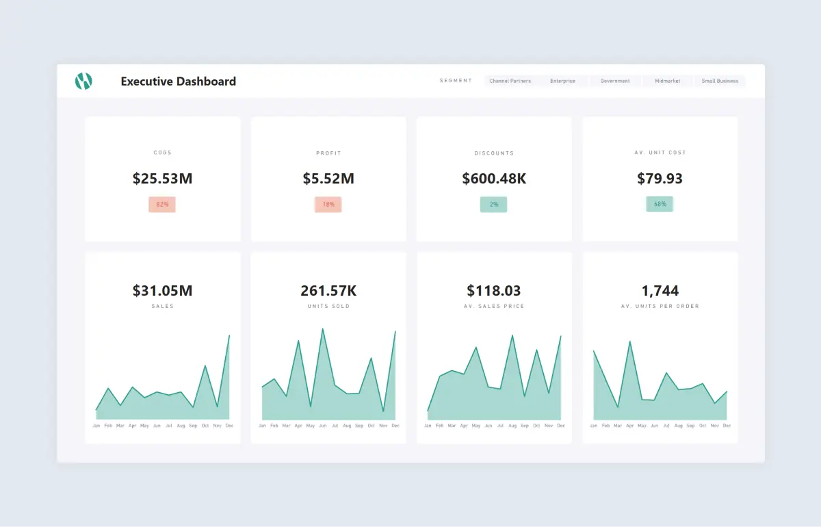This screenshot has width=821, height=527.
Task: Click the red 18% Profit badge
Action: pyautogui.click(x=328, y=205)
